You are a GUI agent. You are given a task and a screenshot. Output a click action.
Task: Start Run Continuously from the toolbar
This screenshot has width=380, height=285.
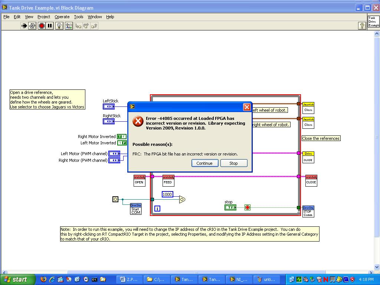[x=32, y=26]
